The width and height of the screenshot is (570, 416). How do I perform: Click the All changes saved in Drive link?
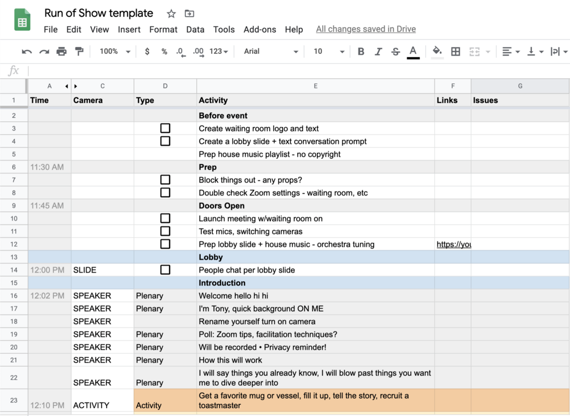pos(366,29)
